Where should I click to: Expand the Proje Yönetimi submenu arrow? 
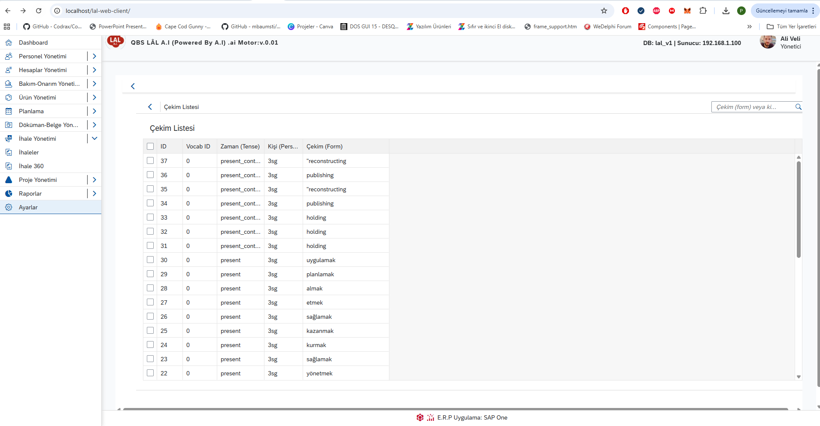point(94,180)
